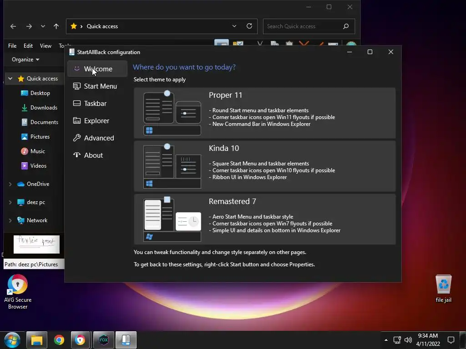This screenshot has width=466, height=349.
Task: Expand the Network tree node
Action: [10, 220]
